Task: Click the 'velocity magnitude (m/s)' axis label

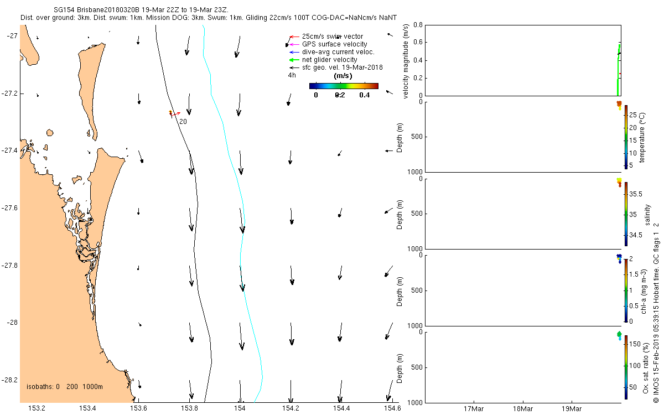Action: click(407, 61)
